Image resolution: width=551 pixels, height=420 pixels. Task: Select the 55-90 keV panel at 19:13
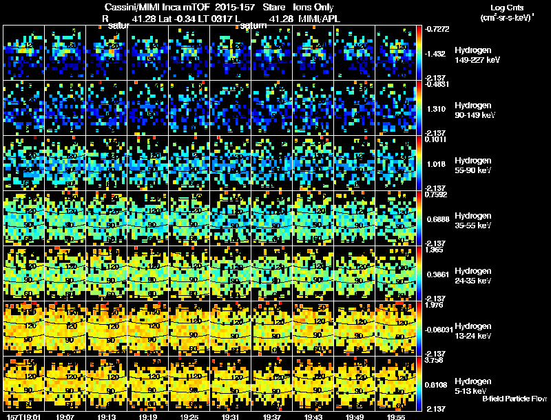point(107,163)
